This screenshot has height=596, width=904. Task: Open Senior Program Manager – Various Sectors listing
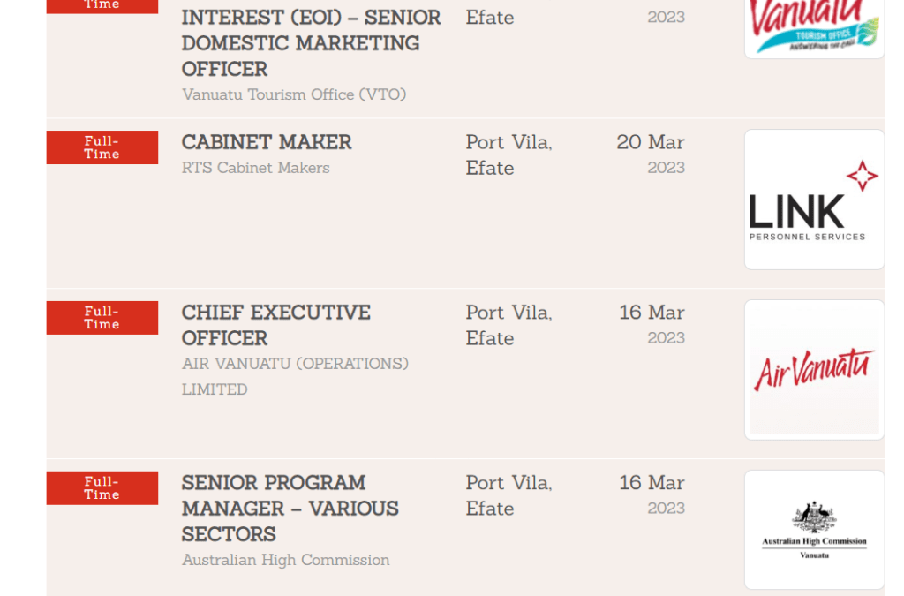(x=290, y=508)
